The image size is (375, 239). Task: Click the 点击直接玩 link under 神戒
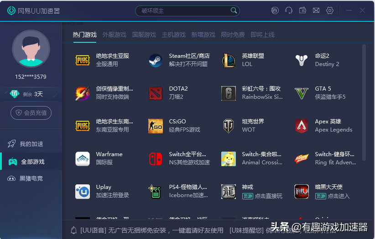click(x=268, y=196)
